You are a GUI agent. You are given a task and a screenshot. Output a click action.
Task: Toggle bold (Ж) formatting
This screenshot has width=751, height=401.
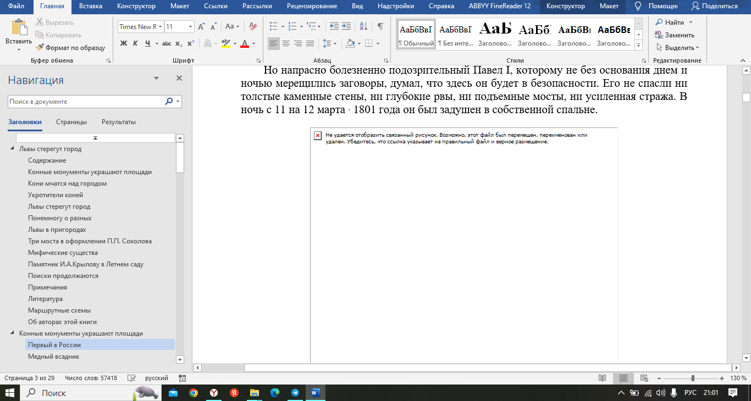click(x=123, y=43)
